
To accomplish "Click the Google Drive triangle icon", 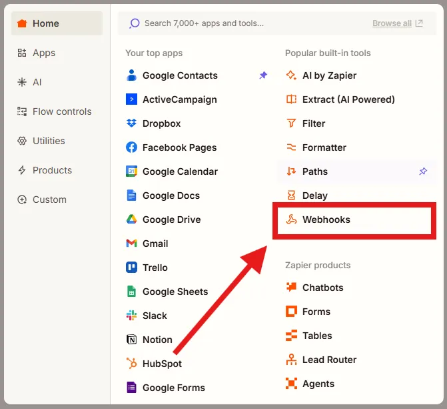I will coord(131,219).
